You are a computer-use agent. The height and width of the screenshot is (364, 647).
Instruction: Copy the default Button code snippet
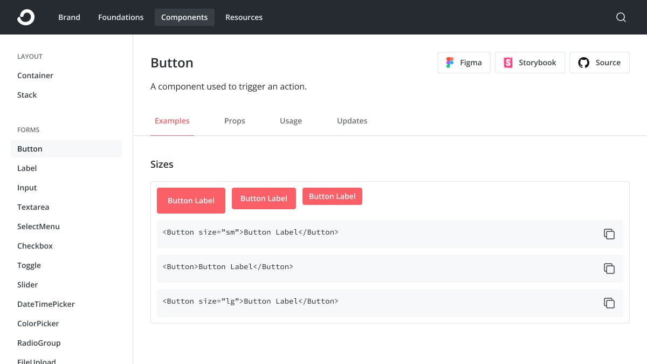click(x=609, y=269)
